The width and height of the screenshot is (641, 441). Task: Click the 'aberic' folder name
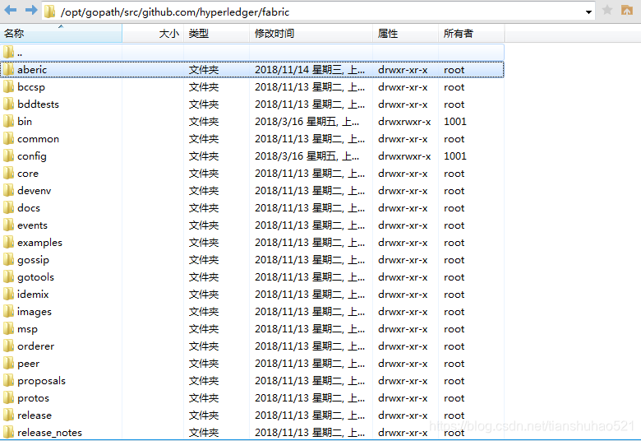tap(32, 70)
